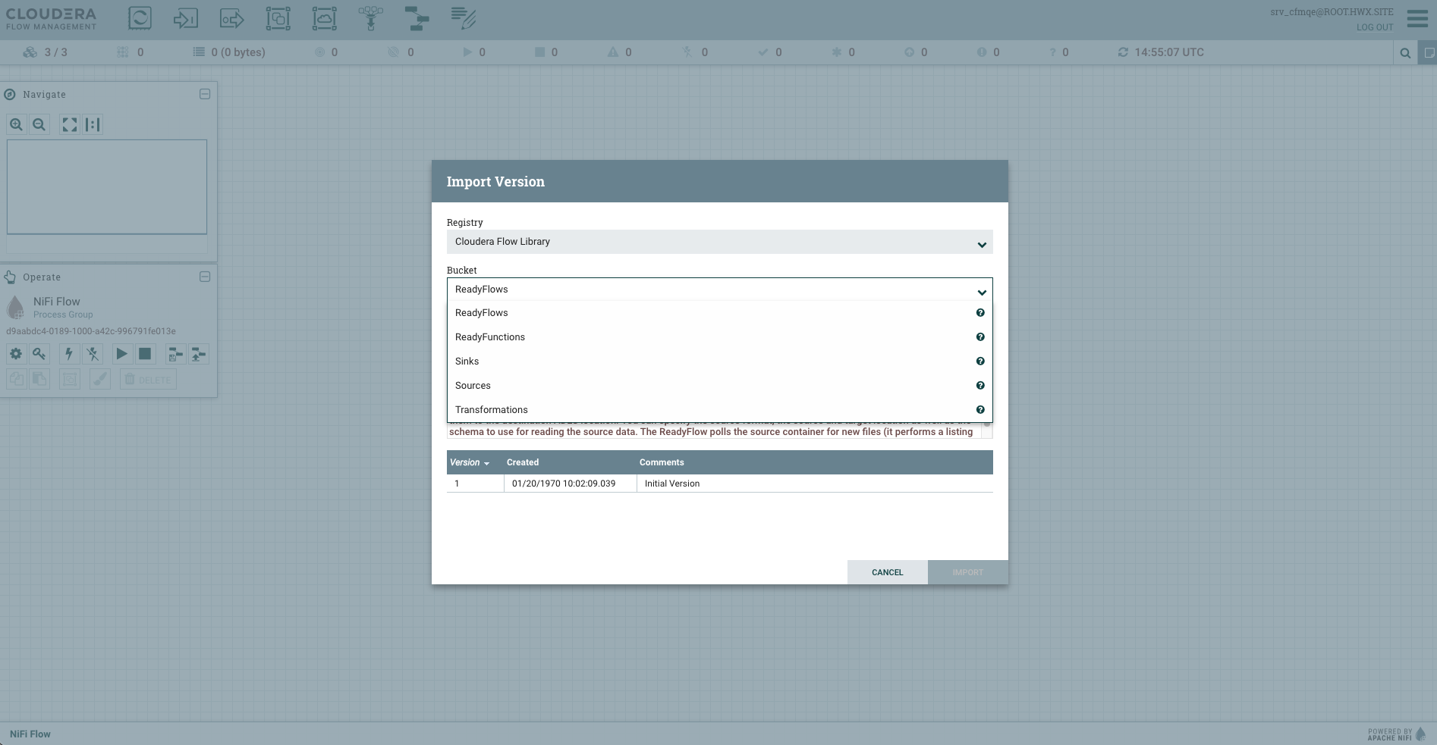Click the Processor icon in top toolbar
Image resolution: width=1437 pixels, height=745 pixels.
tap(140, 18)
